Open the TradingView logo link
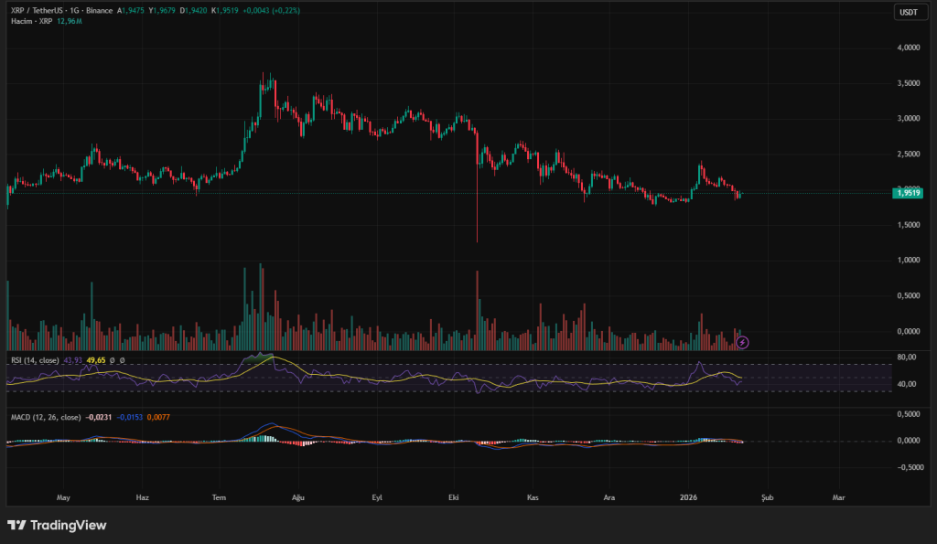The image size is (937, 544). [x=57, y=525]
